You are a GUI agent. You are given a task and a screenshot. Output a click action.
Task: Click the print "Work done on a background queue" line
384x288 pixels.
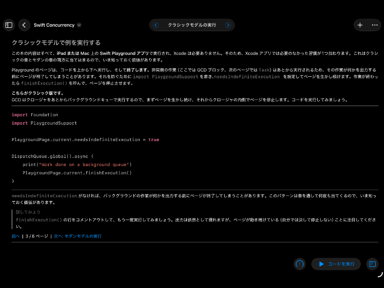click(77, 165)
